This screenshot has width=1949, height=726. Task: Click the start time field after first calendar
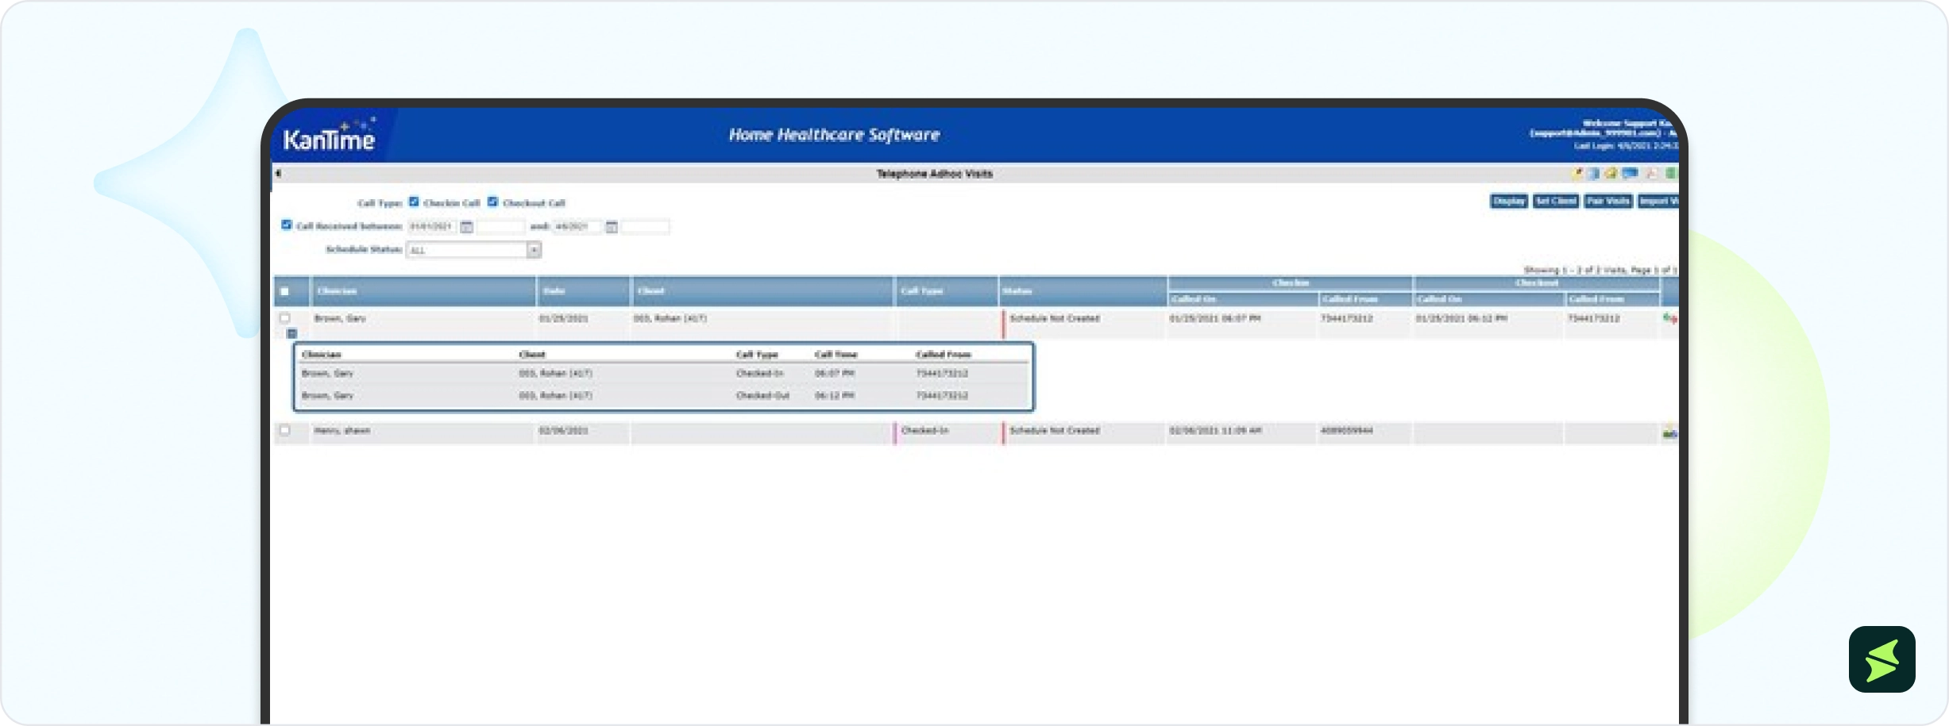coord(500,227)
